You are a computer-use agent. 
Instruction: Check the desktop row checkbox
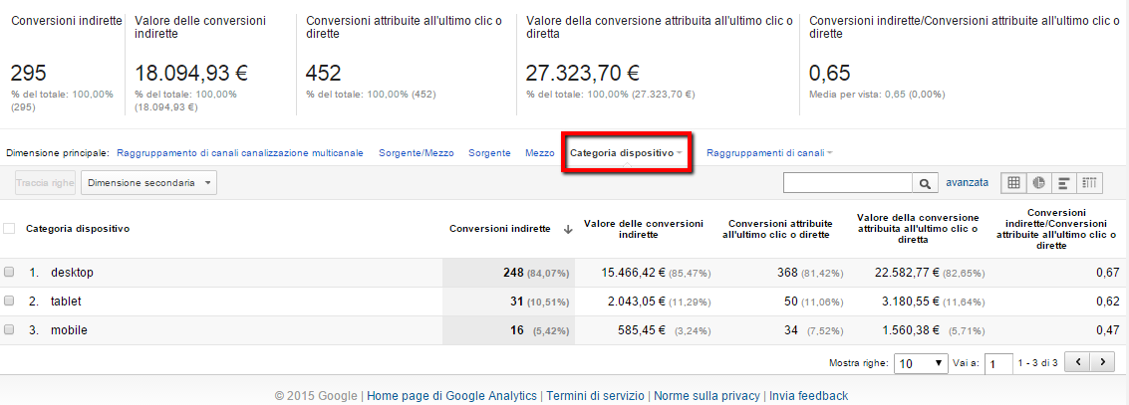[9, 273]
